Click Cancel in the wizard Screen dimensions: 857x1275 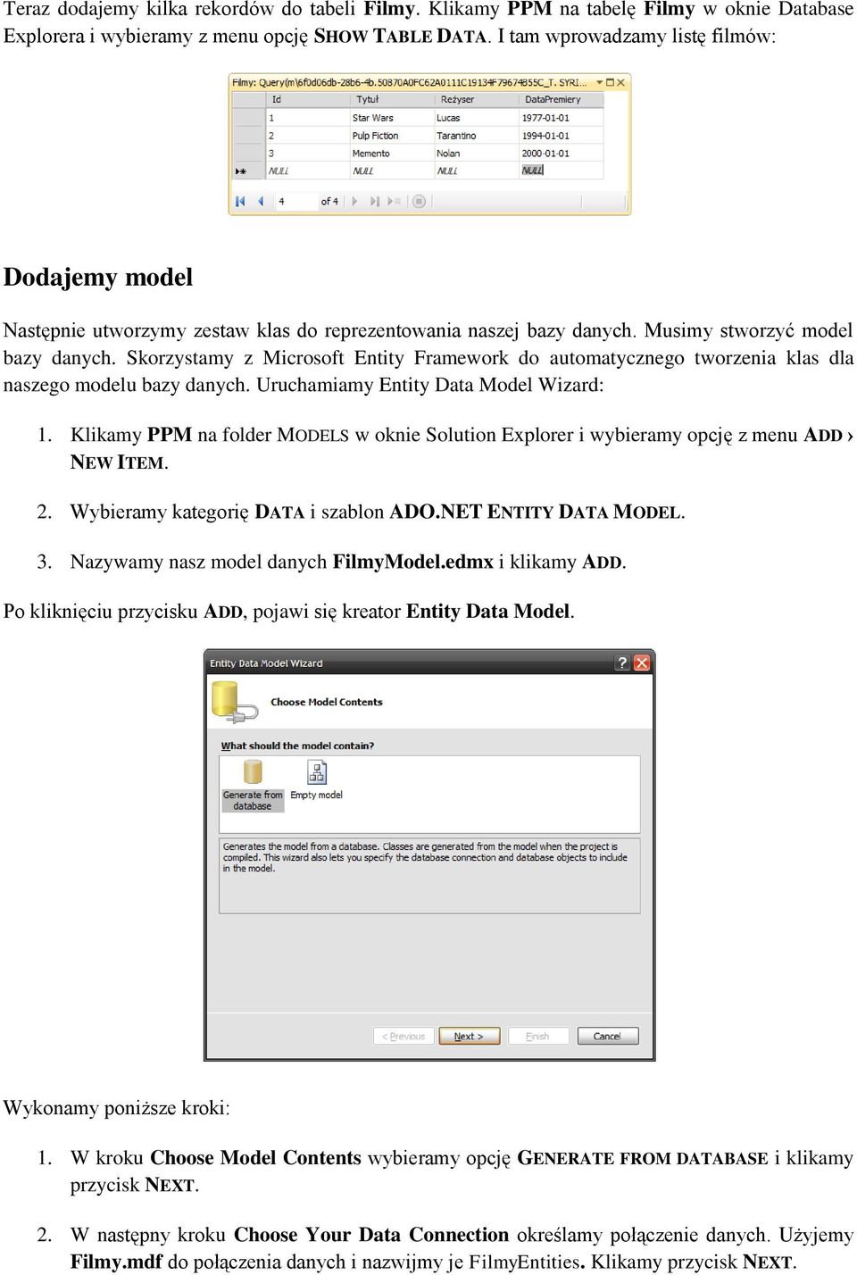tap(607, 1036)
